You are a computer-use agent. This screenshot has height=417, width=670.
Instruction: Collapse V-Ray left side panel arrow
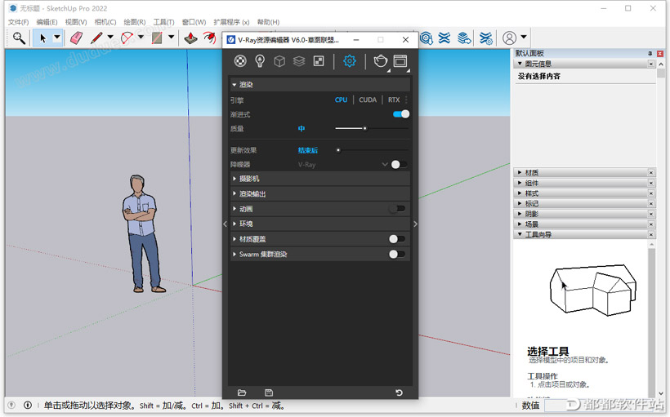(x=226, y=224)
